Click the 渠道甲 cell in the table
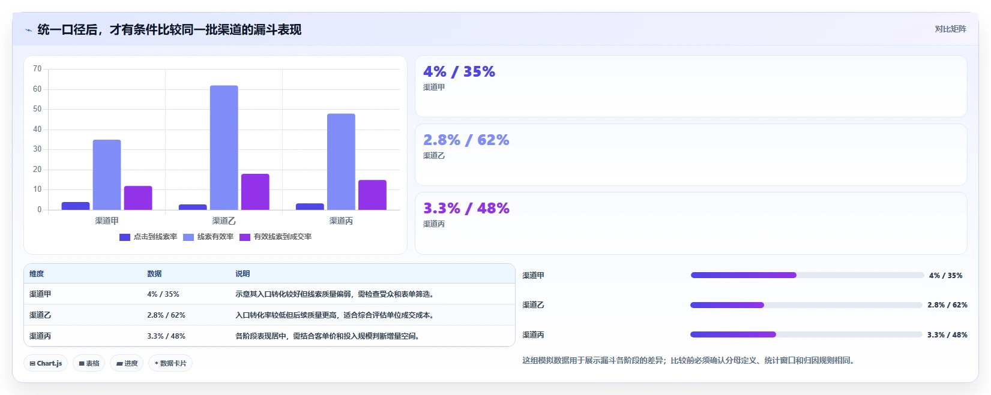991x395 pixels. click(x=40, y=294)
